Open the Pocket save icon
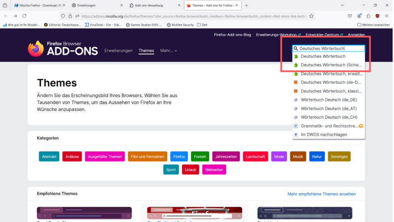Viewport: 394px width, 222px height. [x=350, y=16]
